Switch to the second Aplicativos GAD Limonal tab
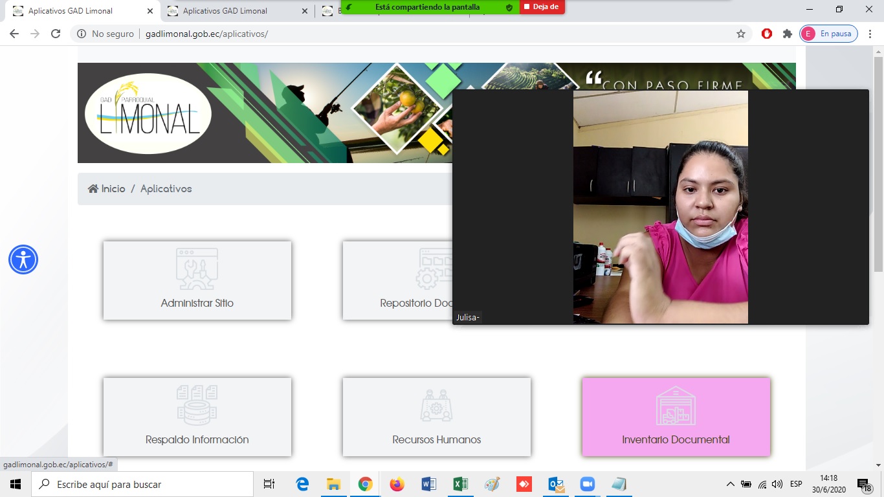Screen dimensions: 884x497 225,11
